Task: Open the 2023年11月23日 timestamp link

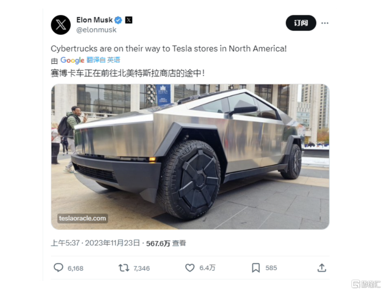Action: coord(112,243)
